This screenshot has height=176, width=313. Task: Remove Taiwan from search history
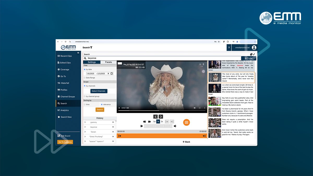[113, 132]
